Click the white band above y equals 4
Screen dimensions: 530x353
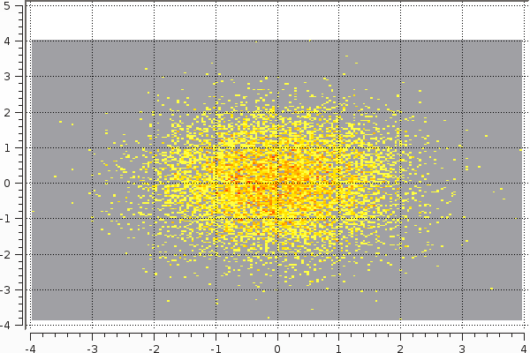277,22
